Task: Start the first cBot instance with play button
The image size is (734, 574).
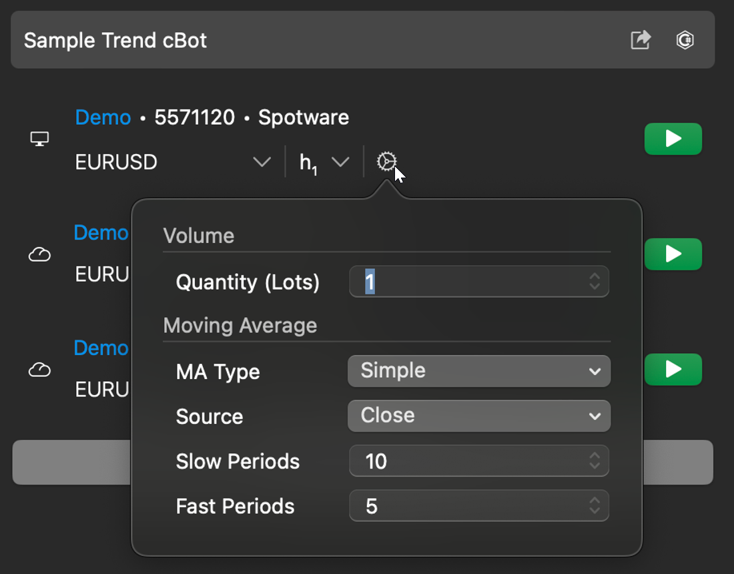Action: click(673, 139)
